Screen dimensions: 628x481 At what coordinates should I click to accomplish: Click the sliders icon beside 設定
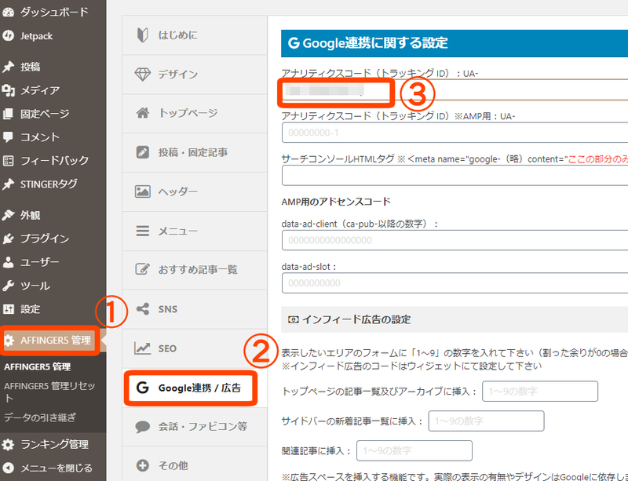coord(8,309)
